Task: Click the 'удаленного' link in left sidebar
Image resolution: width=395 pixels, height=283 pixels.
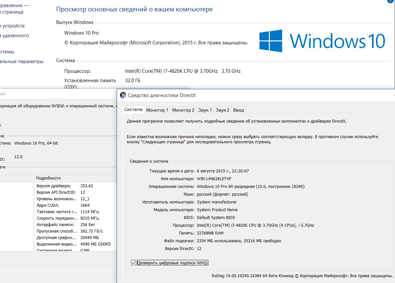Action: 14,36
